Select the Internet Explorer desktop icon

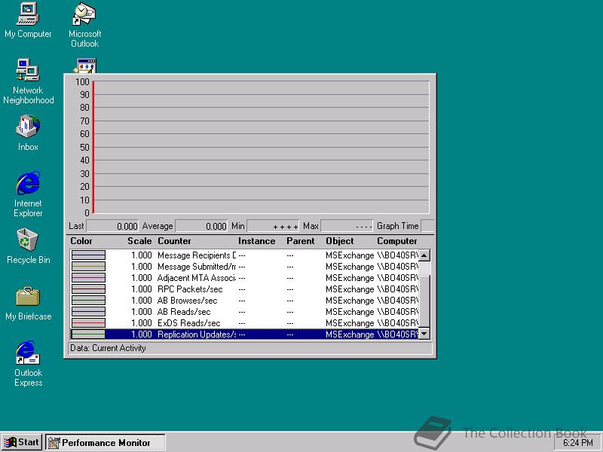(28, 194)
